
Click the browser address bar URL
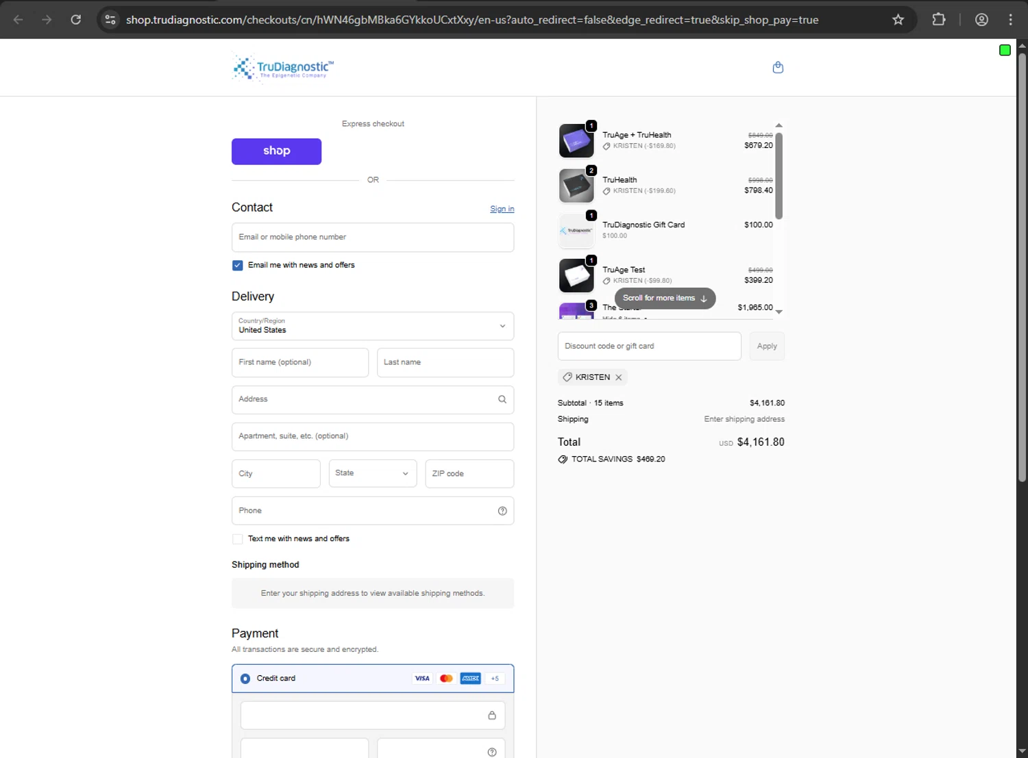point(472,20)
